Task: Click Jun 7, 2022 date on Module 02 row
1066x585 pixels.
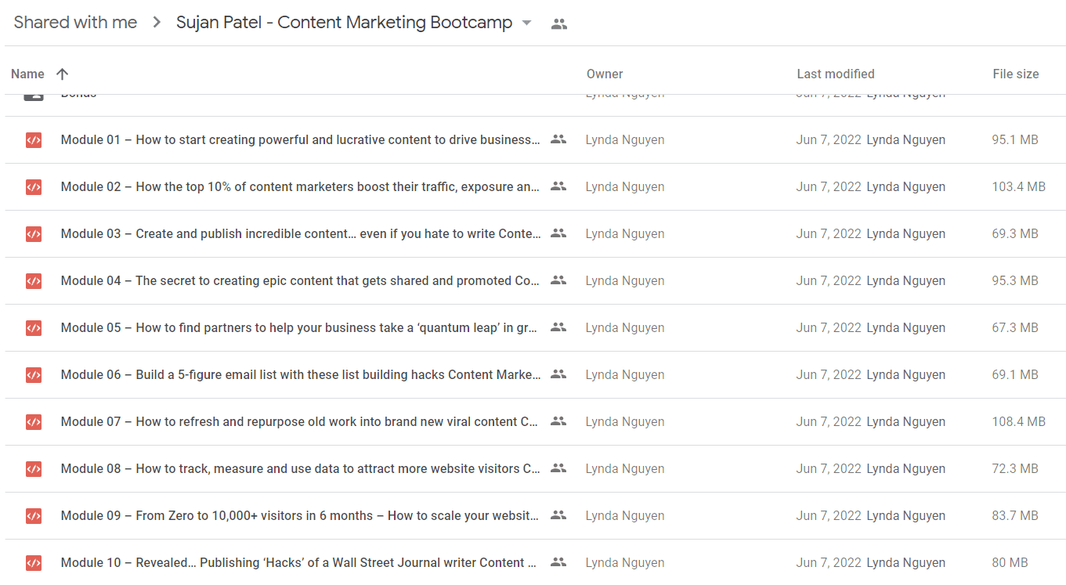Action: pyautogui.click(x=829, y=187)
